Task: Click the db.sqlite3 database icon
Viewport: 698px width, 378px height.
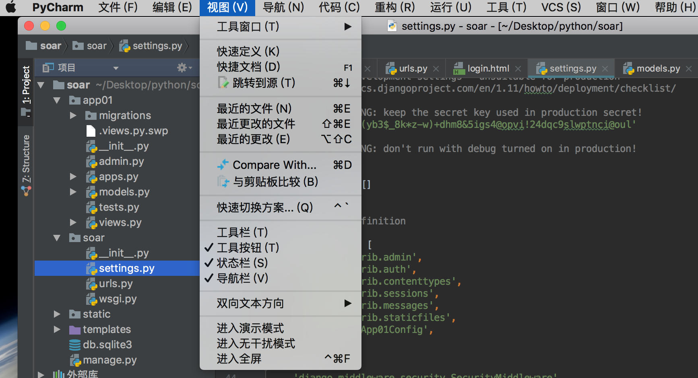Action: click(75, 345)
